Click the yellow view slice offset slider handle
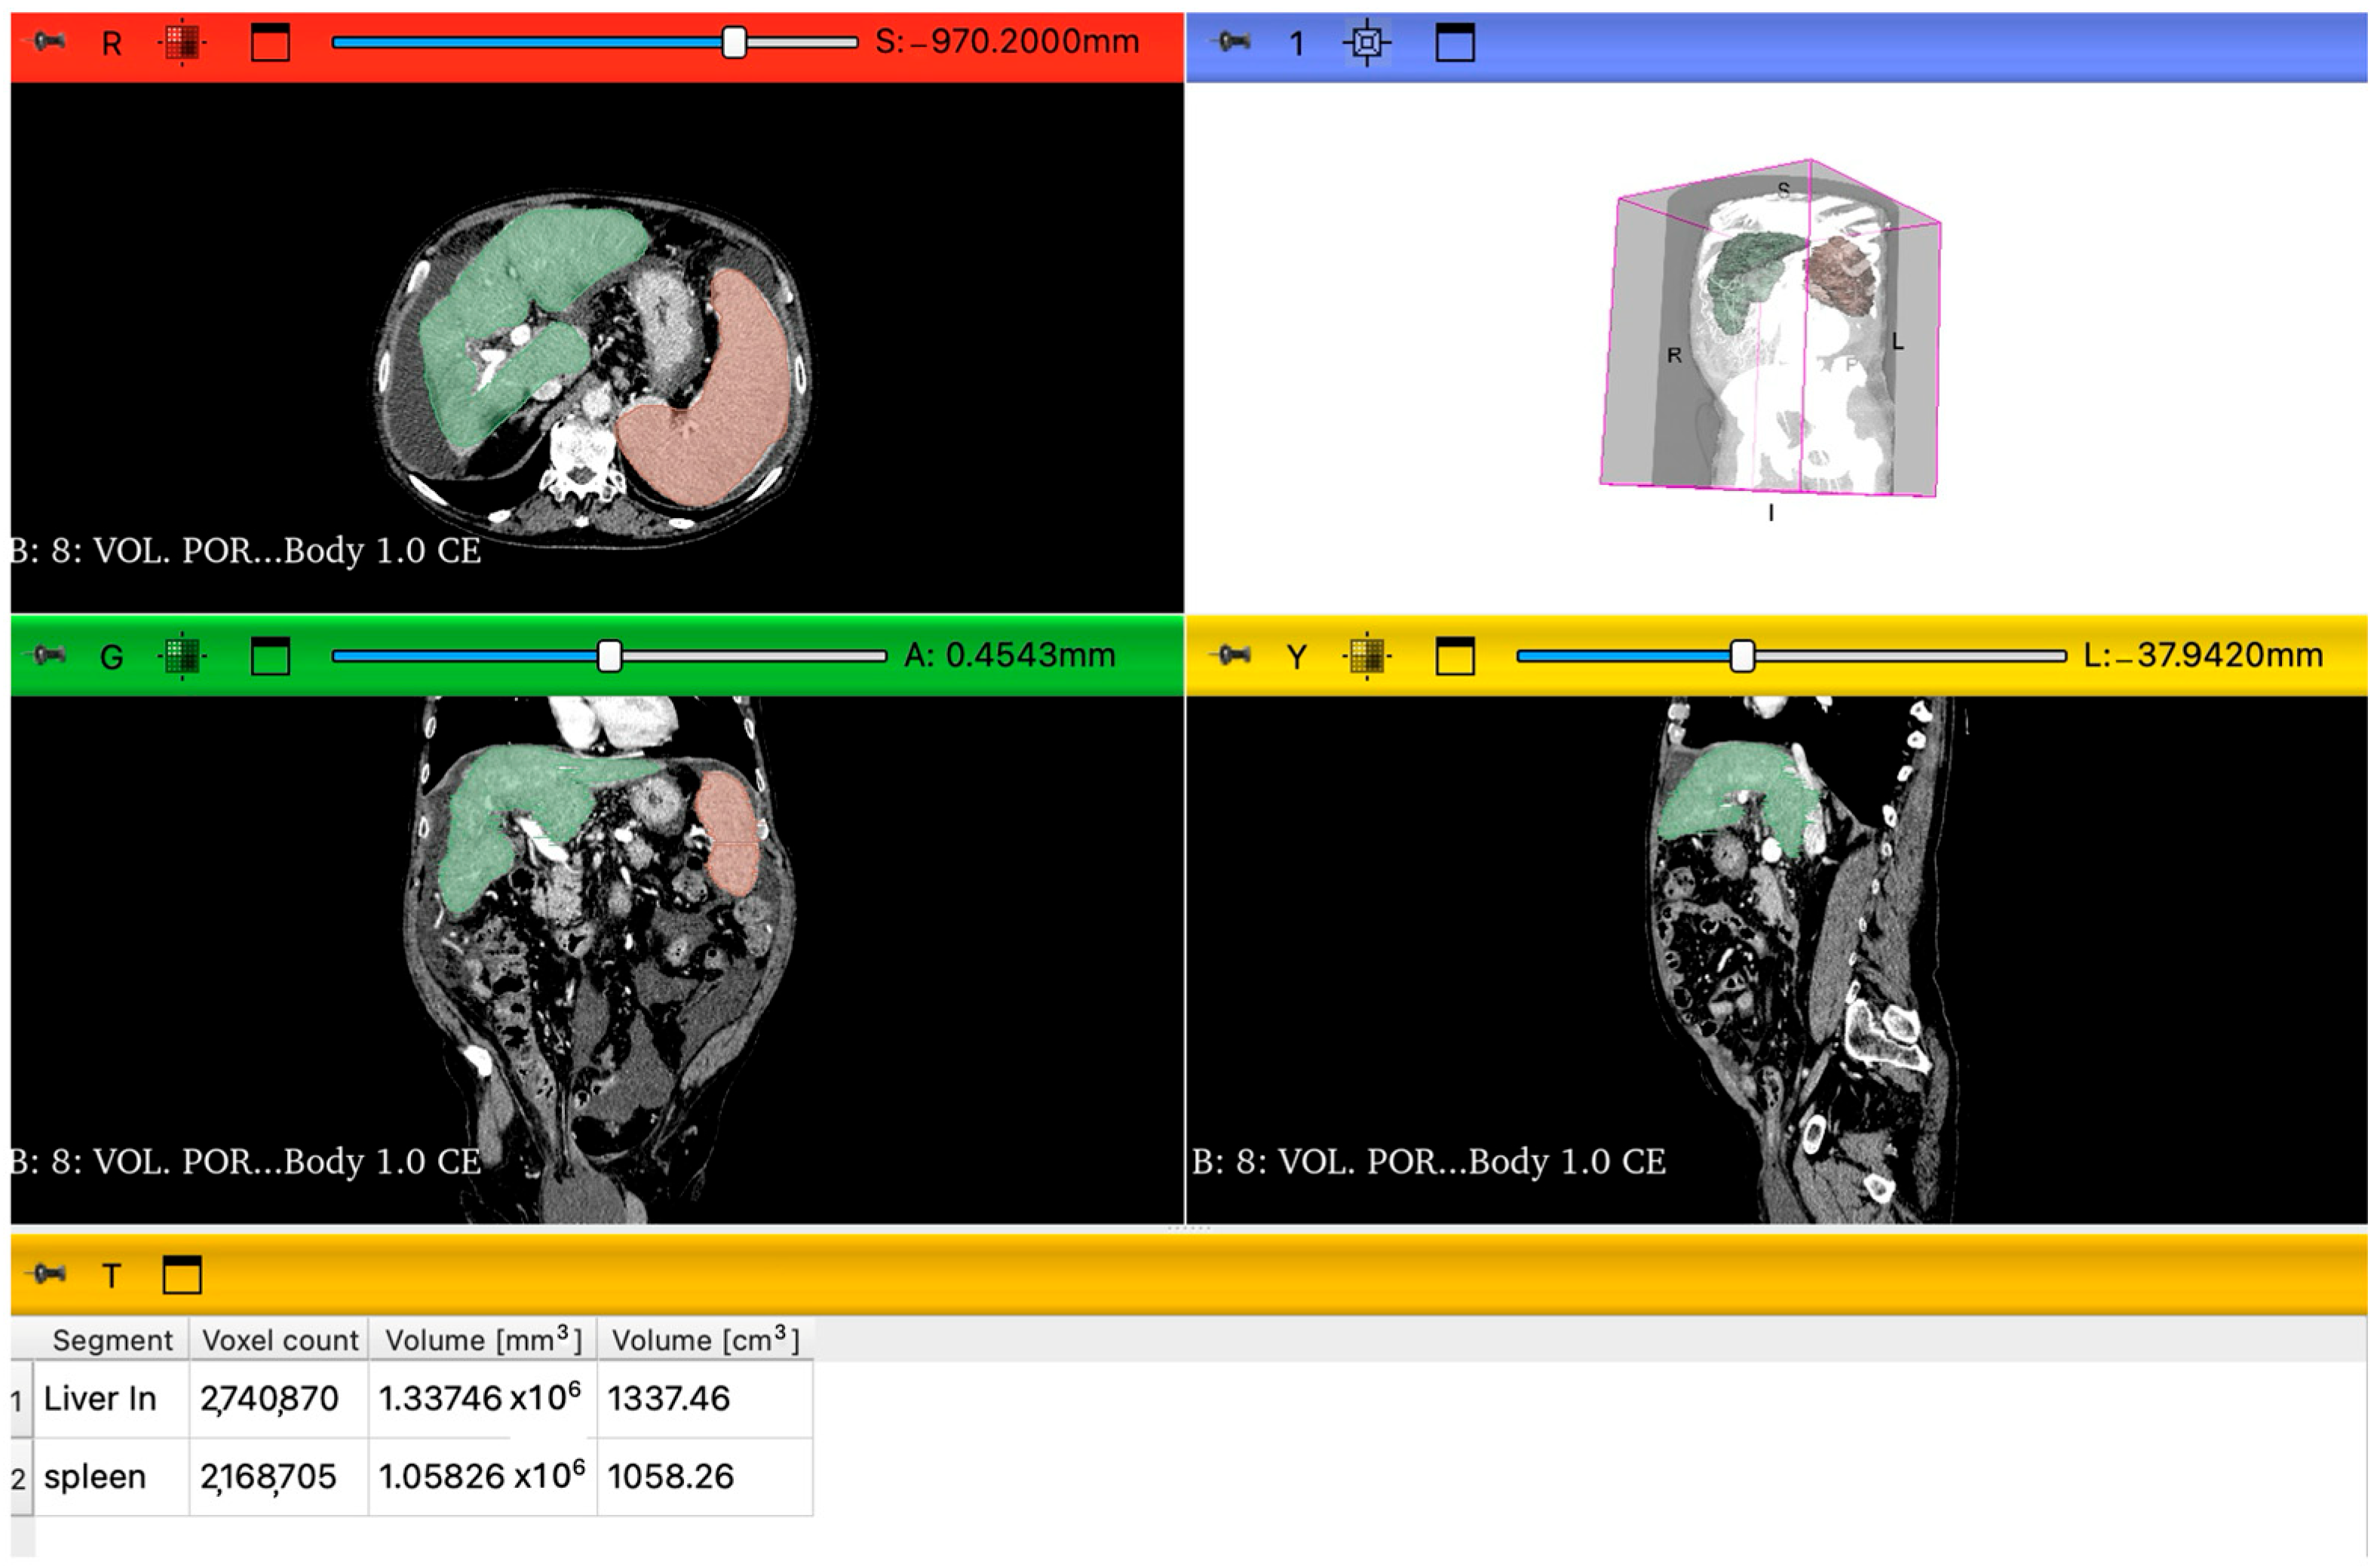This screenshot has width=2380, height=1567. (x=1742, y=656)
